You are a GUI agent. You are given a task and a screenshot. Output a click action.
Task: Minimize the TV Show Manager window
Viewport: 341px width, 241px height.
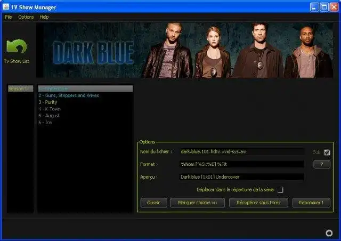click(314, 7)
